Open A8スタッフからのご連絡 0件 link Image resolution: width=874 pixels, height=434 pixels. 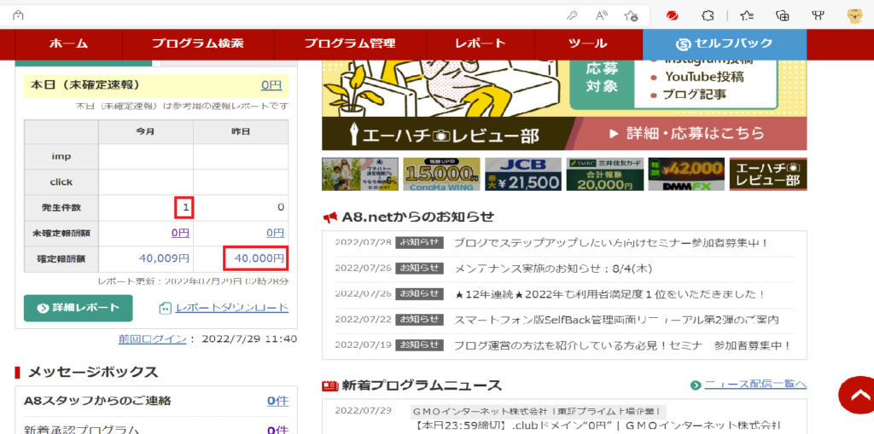[277, 401]
